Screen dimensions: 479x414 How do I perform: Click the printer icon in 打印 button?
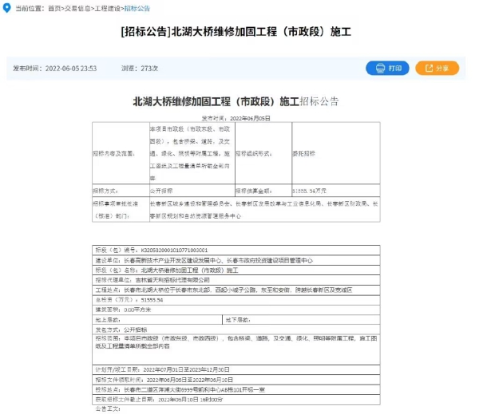(x=378, y=69)
